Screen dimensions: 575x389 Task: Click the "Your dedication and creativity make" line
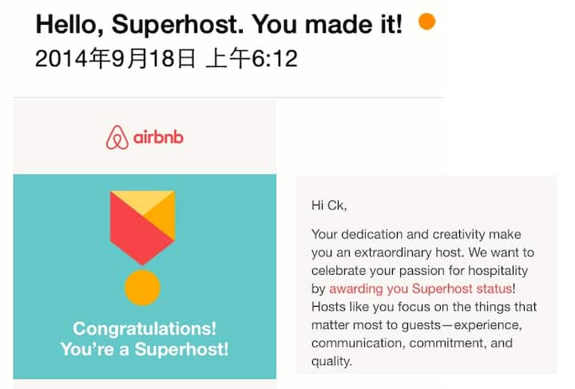coord(416,234)
